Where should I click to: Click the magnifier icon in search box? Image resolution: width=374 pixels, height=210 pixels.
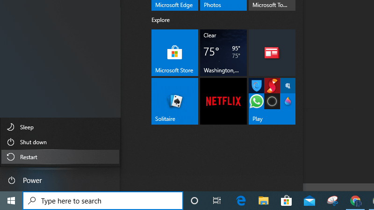pyautogui.click(x=32, y=201)
